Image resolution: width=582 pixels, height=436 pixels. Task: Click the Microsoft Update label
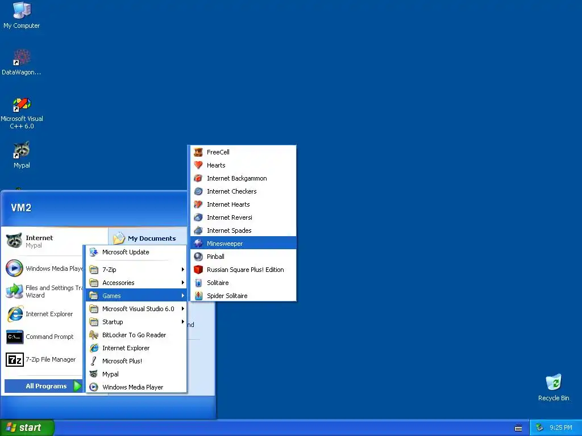point(126,252)
